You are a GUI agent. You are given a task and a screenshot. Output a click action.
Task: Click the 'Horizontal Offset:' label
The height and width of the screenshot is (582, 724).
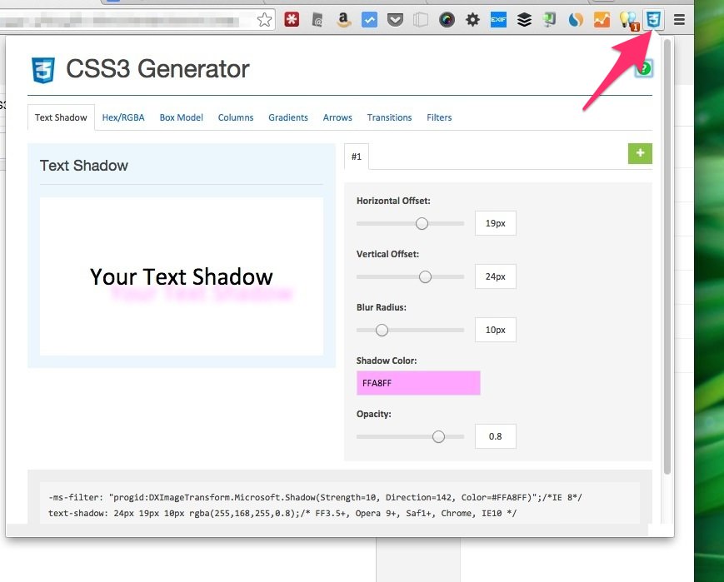point(393,201)
